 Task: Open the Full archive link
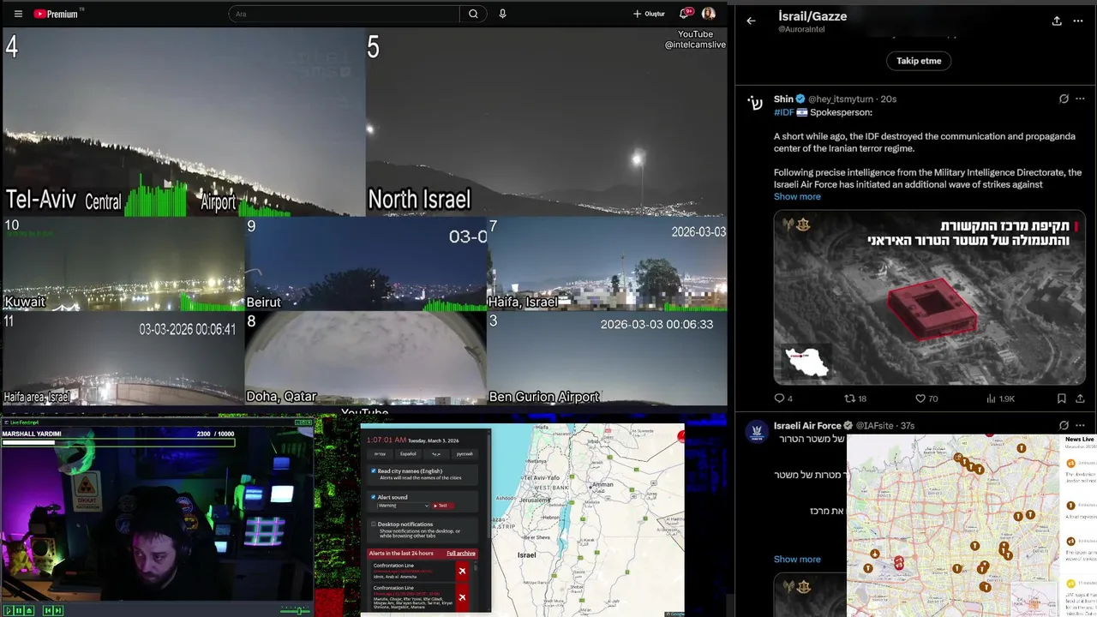pyautogui.click(x=461, y=554)
